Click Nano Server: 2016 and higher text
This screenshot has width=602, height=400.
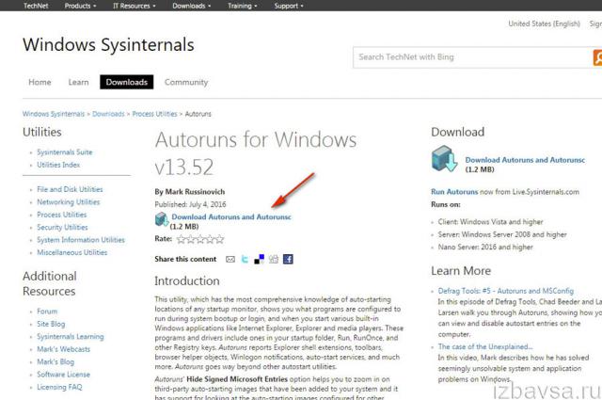point(485,248)
